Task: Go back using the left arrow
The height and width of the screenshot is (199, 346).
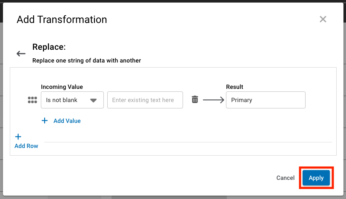Action: (x=21, y=54)
